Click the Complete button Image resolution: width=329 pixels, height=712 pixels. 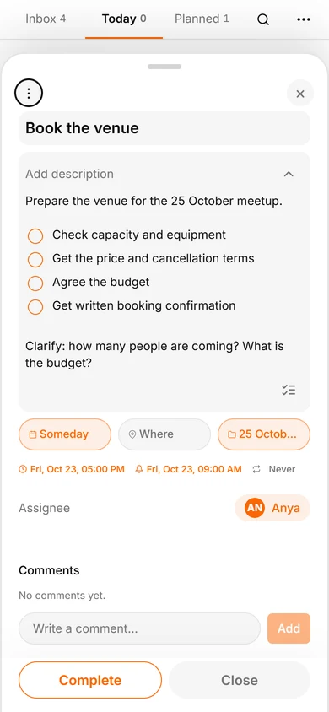pyautogui.click(x=90, y=680)
